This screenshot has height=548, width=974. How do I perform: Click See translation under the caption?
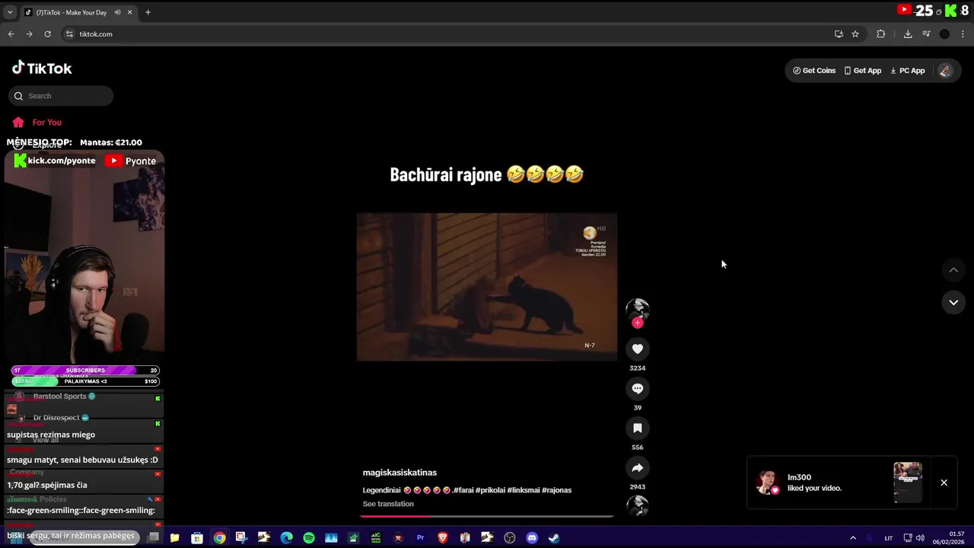[388, 504]
